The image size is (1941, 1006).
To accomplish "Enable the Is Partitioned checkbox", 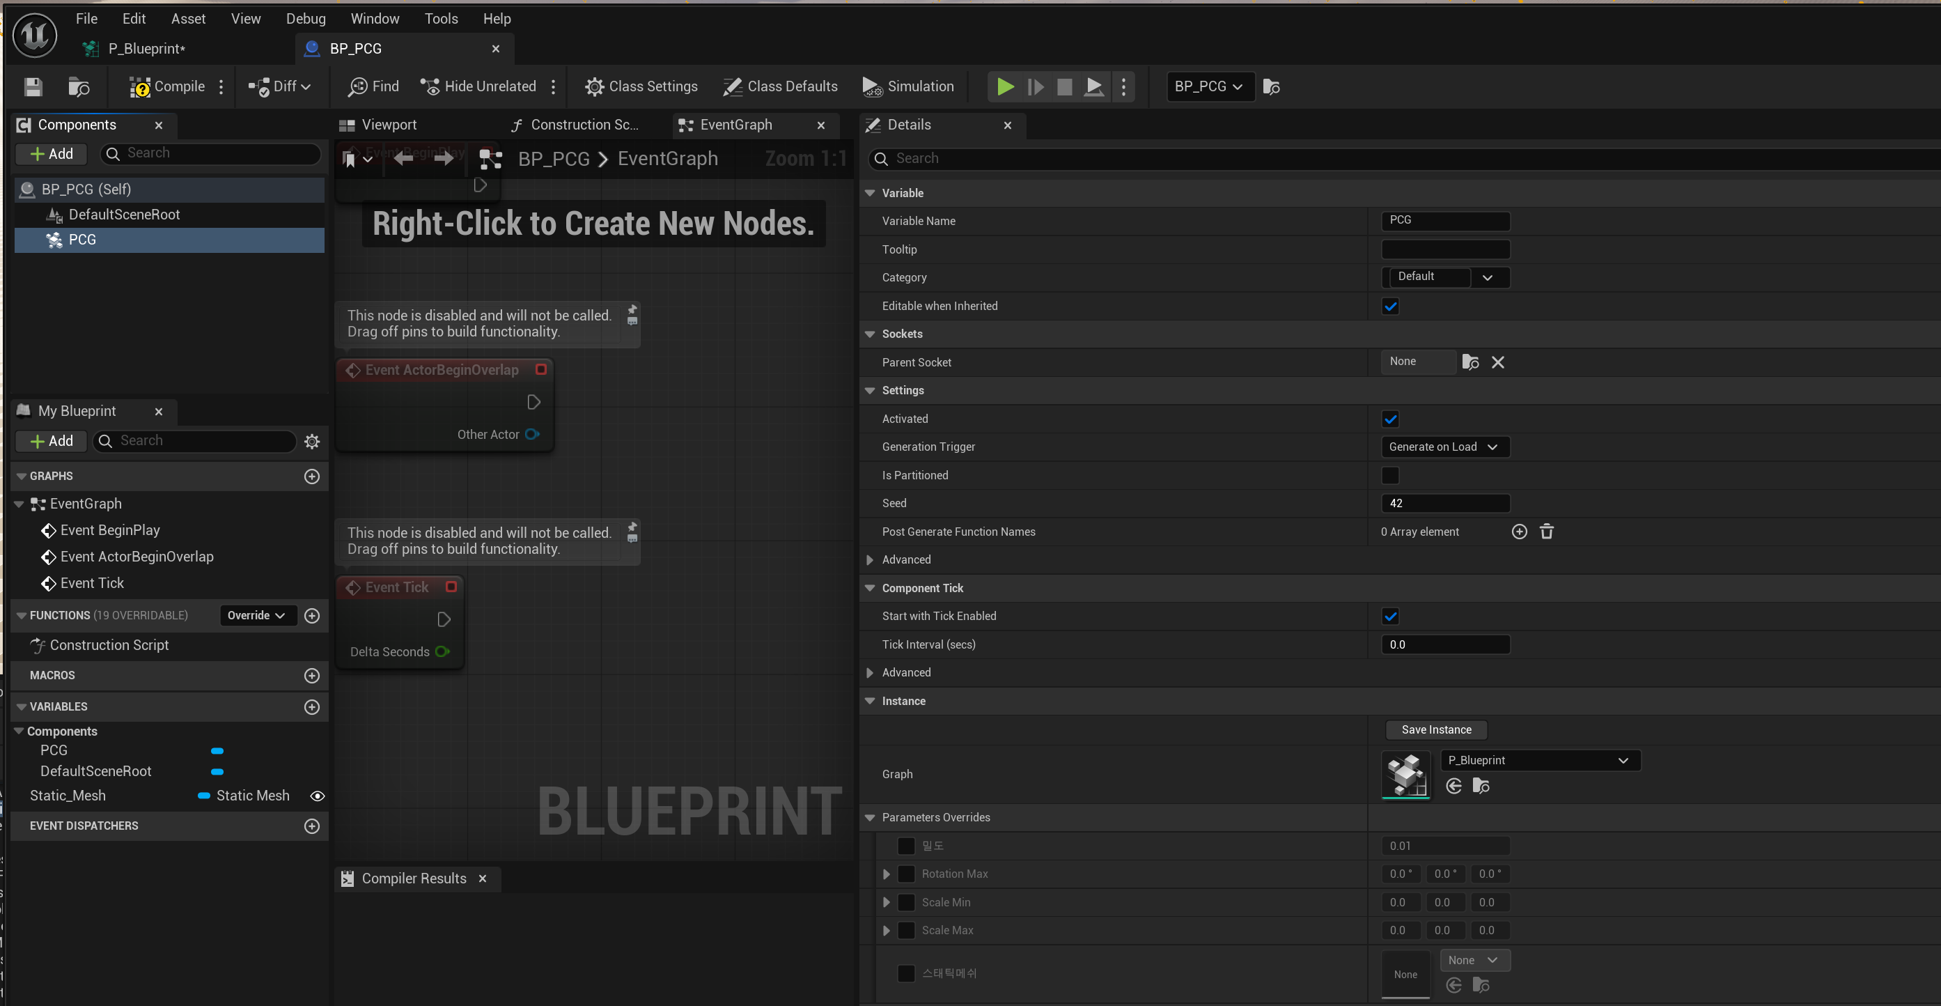I will tap(1390, 476).
